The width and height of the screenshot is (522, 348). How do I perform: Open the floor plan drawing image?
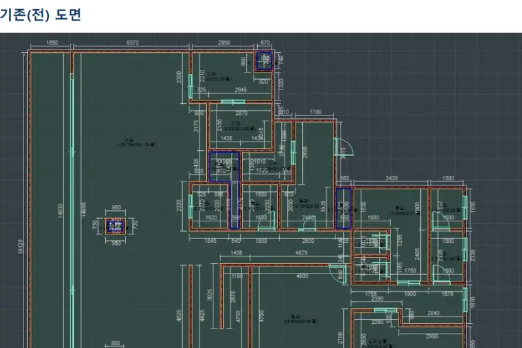[x=261, y=191]
